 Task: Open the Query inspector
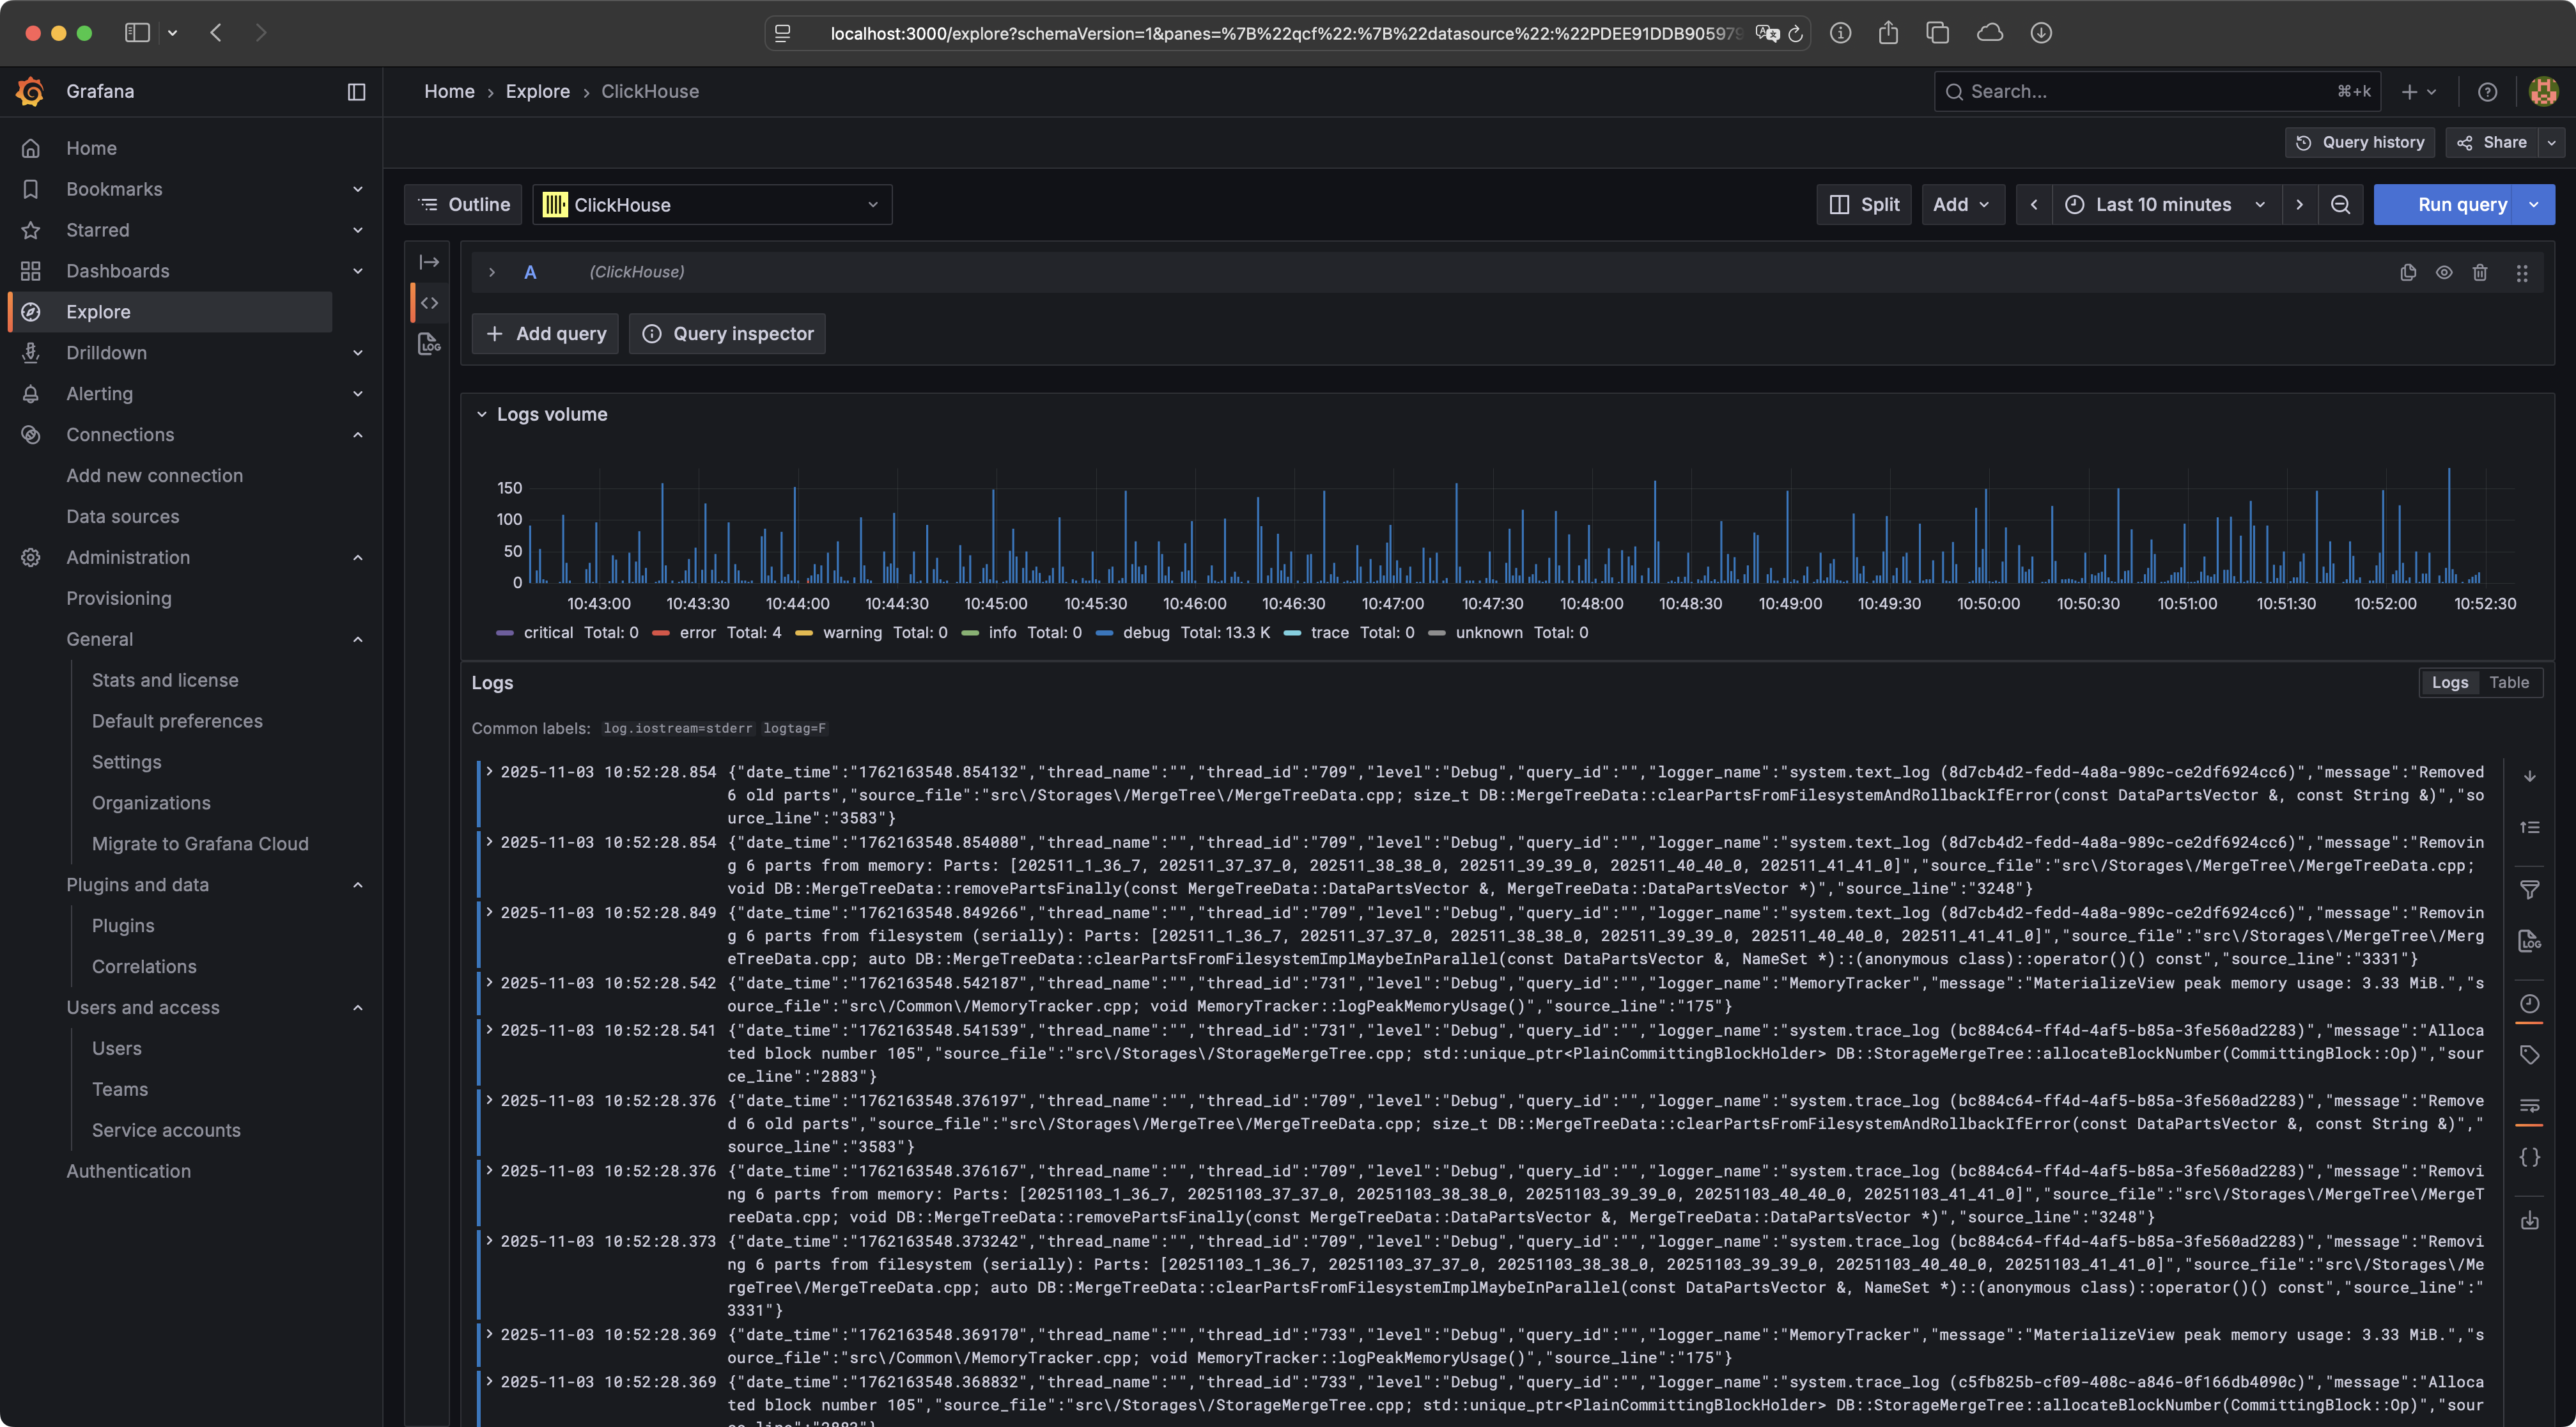727,333
